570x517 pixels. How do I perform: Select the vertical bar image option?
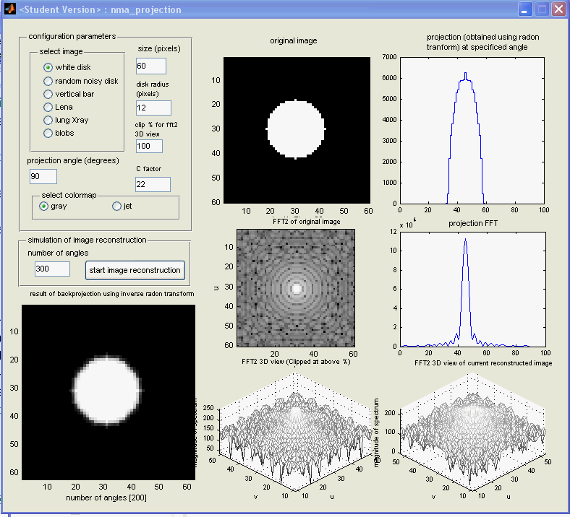tap(48, 94)
